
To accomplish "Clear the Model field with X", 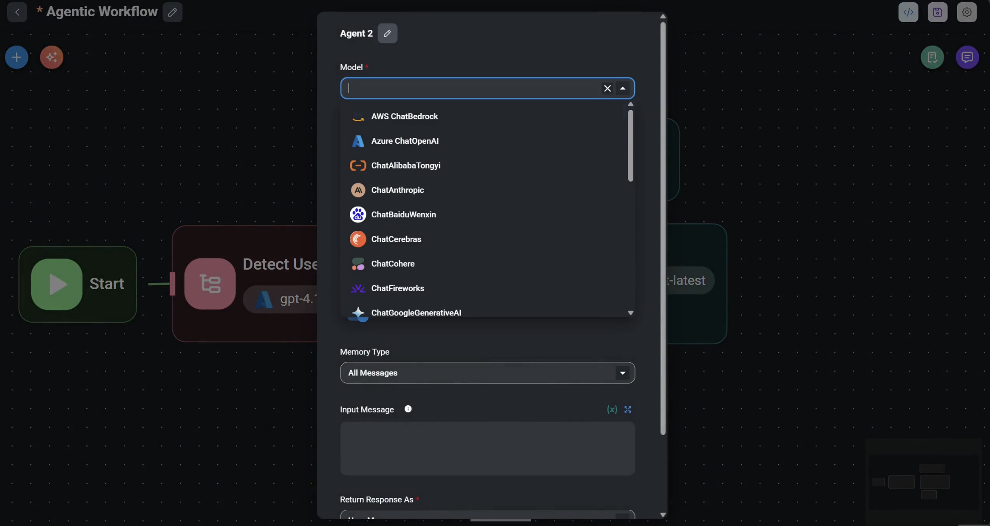I will pos(607,89).
